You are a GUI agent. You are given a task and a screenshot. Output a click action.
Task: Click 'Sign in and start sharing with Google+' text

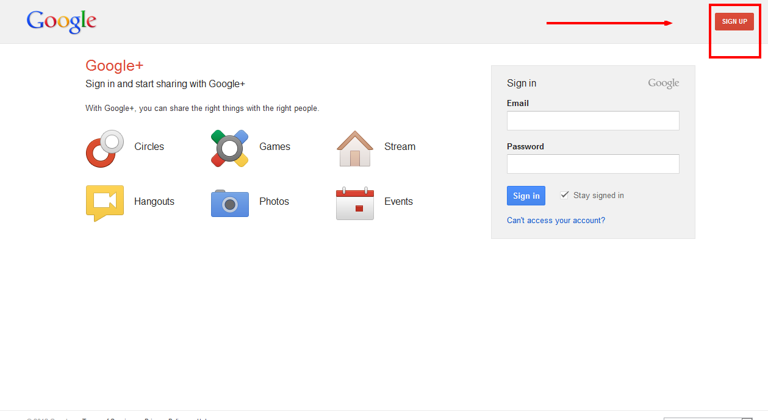click(x=165, y=84)
